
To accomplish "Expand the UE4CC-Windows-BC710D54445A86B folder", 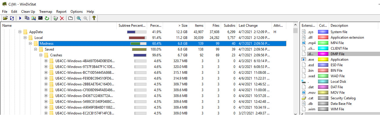I will point(46,73).
